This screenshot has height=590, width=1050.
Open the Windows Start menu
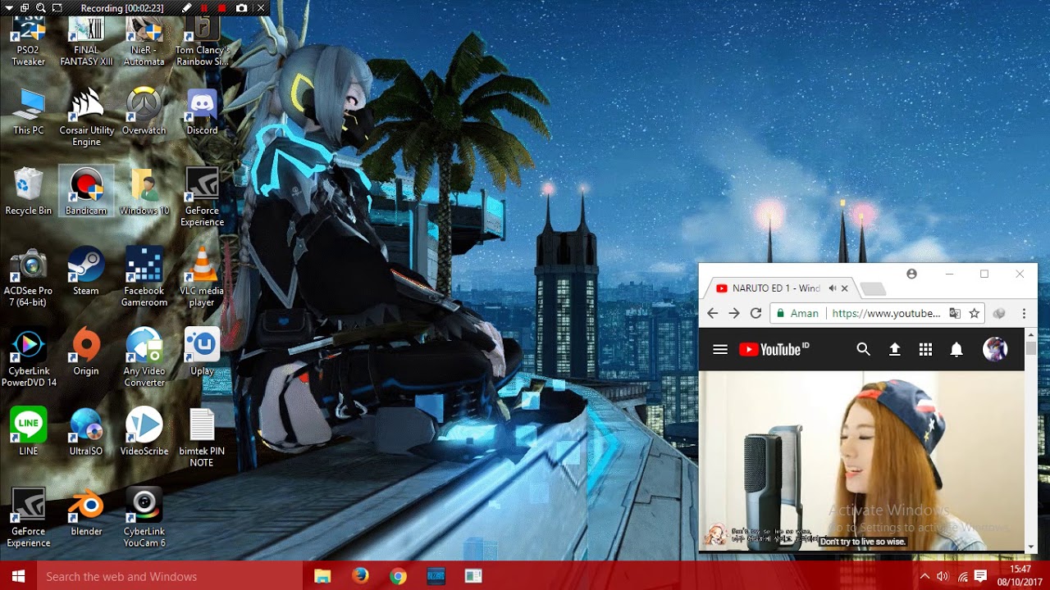[x=18, y=576]
